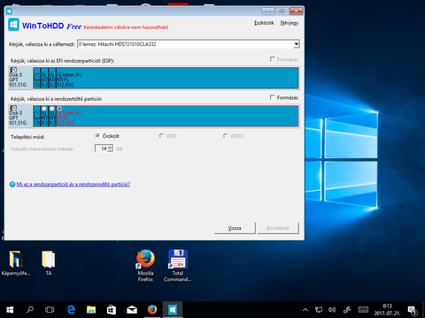The image size is (425, 318).
Task: Click the Következő button
Action: (x=278, y=228)
